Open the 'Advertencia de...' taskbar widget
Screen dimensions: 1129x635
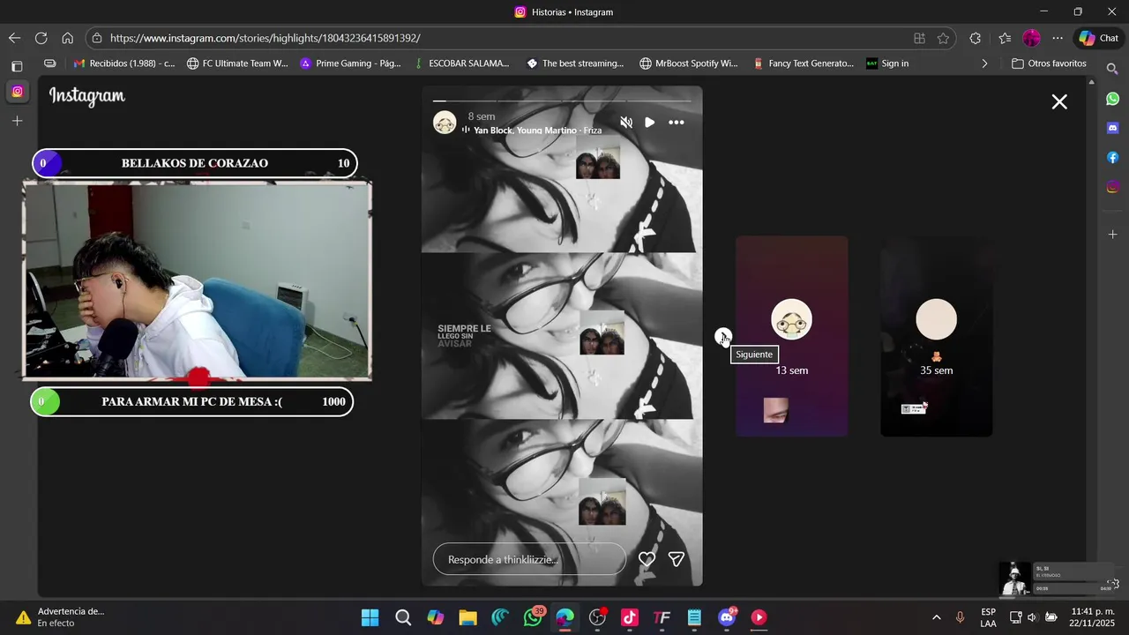pyautogui.click(x=60, y=617)
